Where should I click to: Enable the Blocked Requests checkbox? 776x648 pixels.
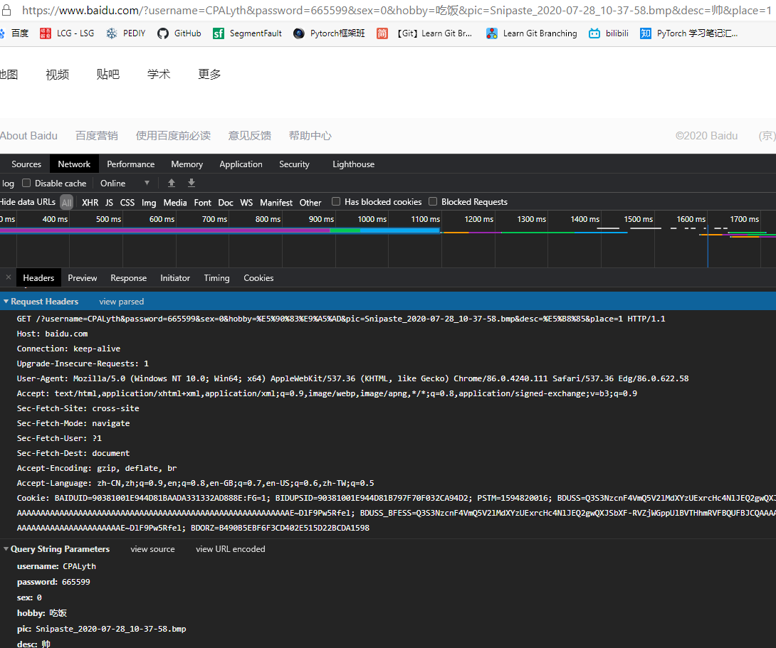(433, 201)
